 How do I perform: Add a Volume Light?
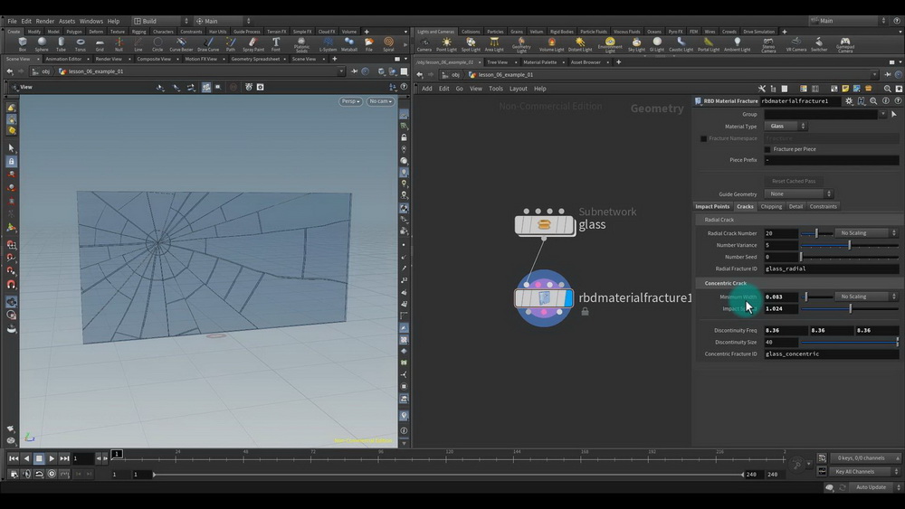coord(551,45)
